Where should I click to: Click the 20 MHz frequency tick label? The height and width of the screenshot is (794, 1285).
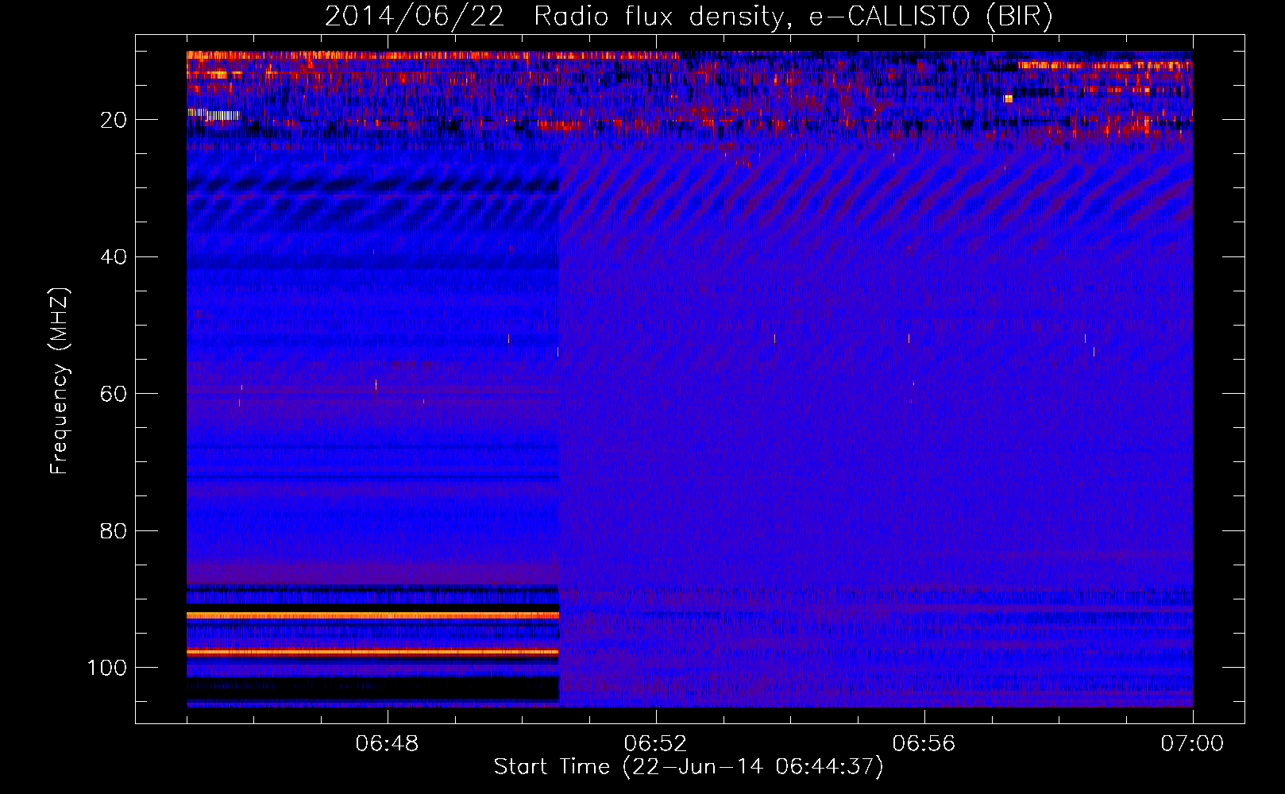114,120
